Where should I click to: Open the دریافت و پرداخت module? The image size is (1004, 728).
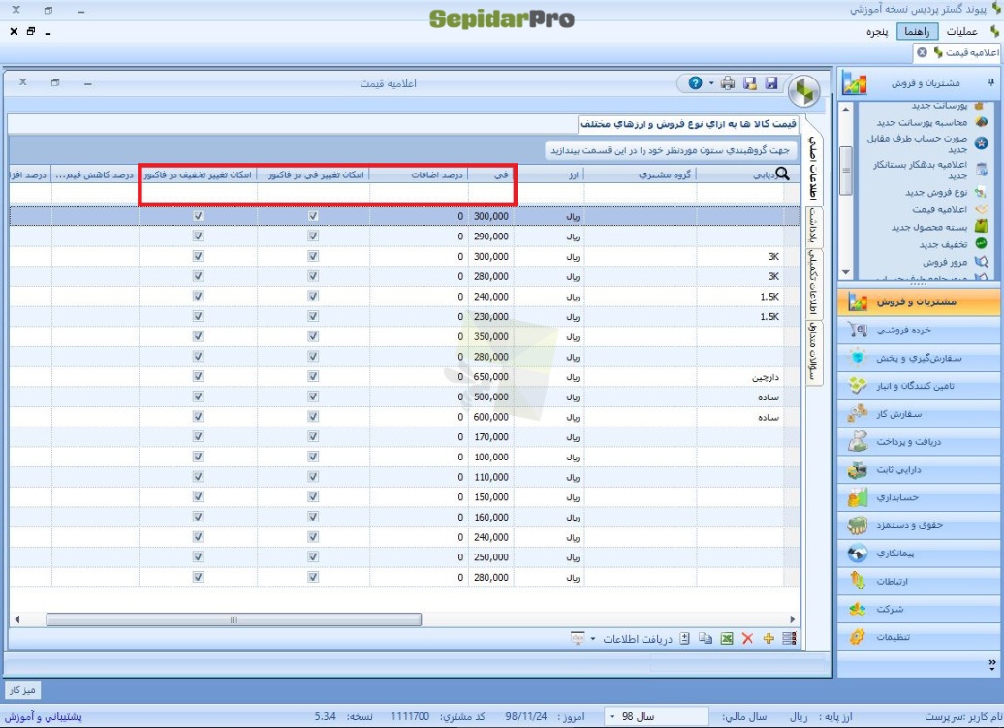point(918,442)
